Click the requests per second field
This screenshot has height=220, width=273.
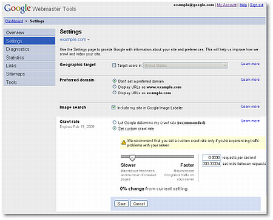coord(212,157)
